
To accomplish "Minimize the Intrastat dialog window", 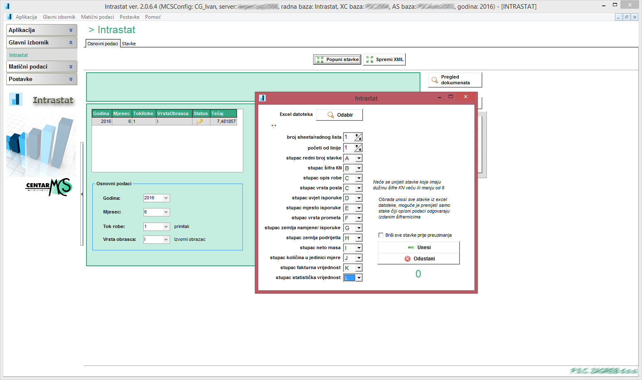I will pos(440,96).
